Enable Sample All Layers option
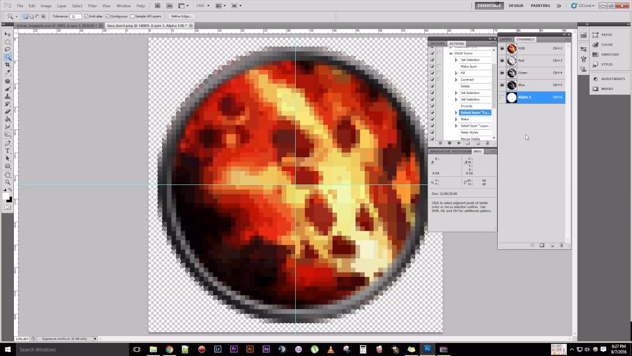The width and height of the screenshot is (632, 356). click(x=131, y=16)
